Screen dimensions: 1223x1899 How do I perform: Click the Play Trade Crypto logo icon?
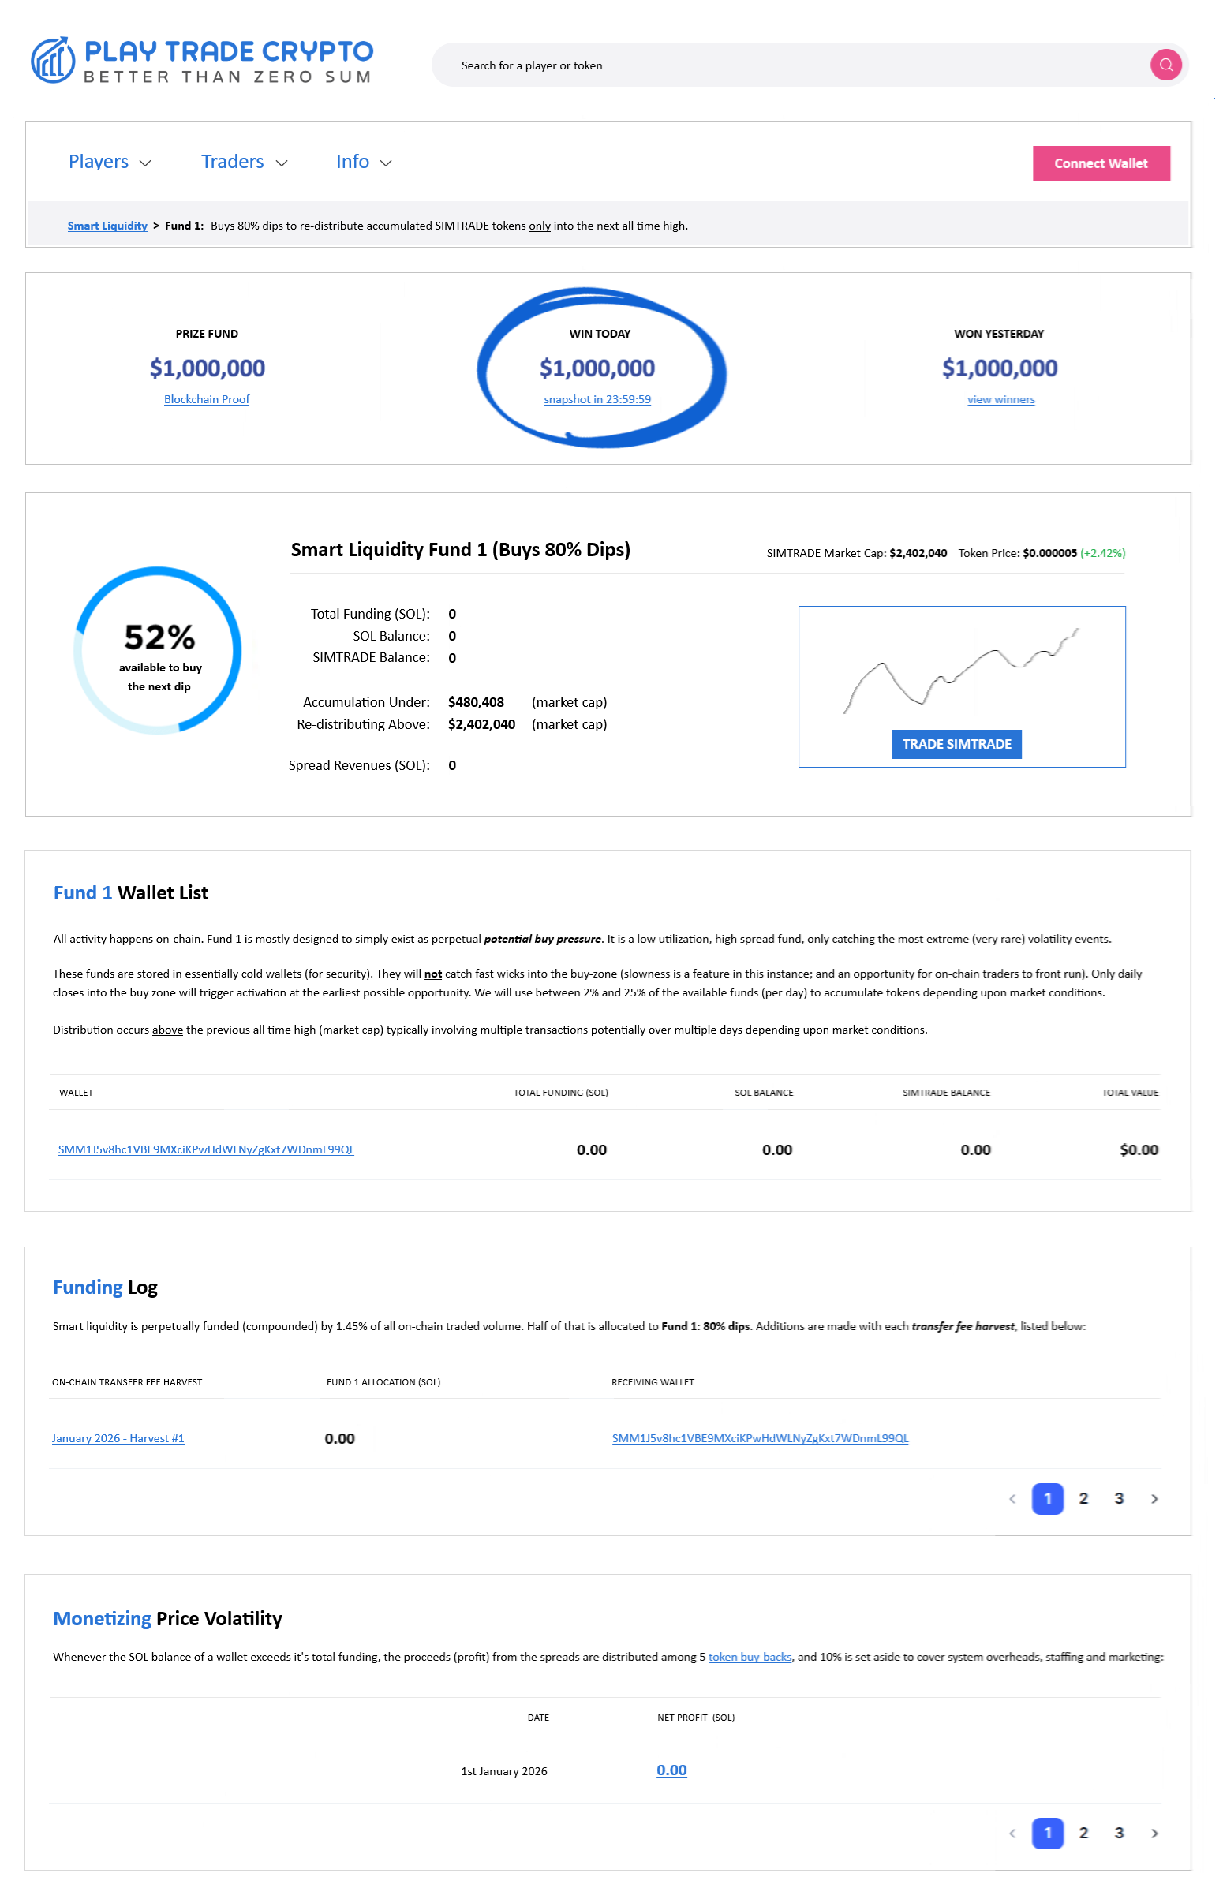pos(52,60)
